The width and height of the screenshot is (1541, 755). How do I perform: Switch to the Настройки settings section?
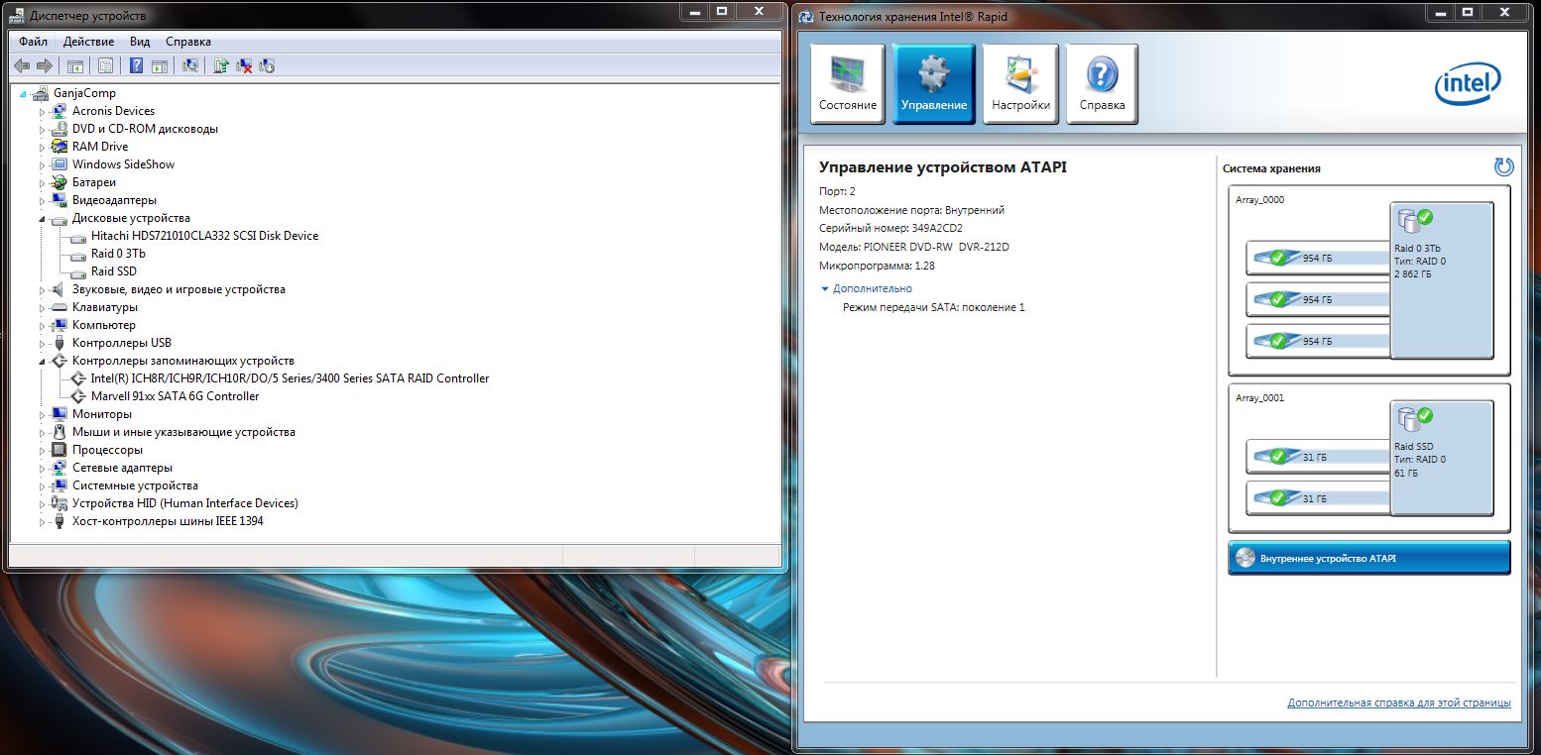click(x=1020, y=84)
